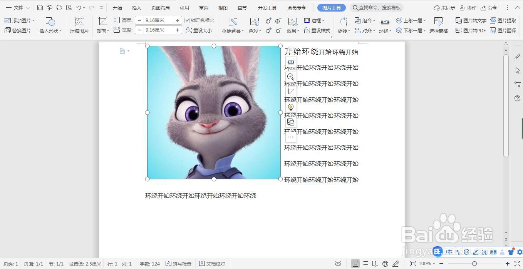Toggle writing mode pen icon in status bar
Image resolution: width=523 pixels, height=269 pixels.
[x=396, y=264]
